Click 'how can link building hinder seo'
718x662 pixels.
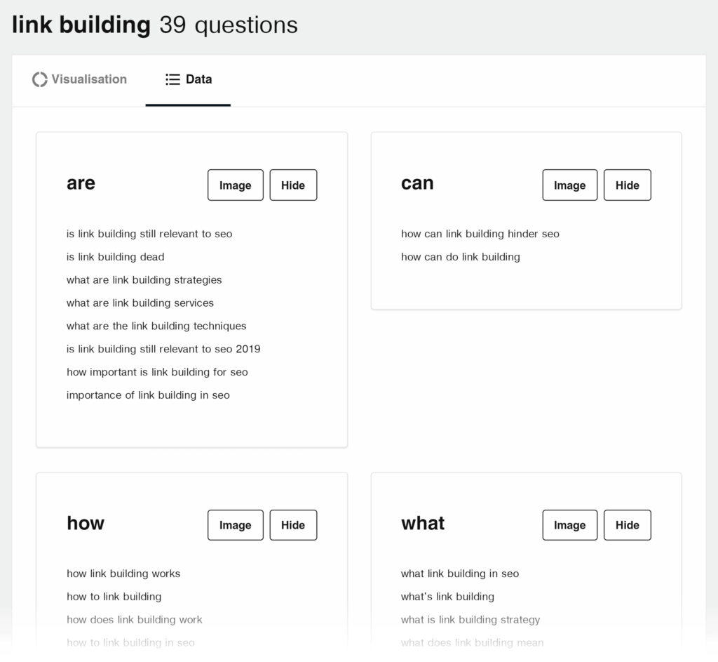480,234
